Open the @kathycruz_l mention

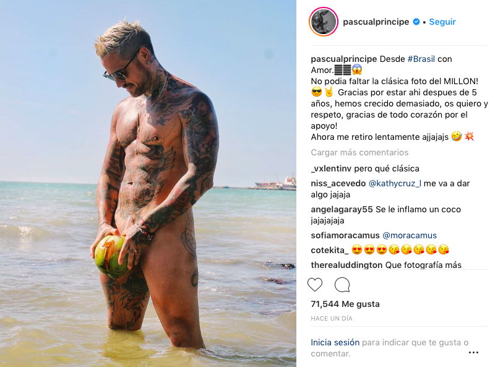[x=395, y=183]
